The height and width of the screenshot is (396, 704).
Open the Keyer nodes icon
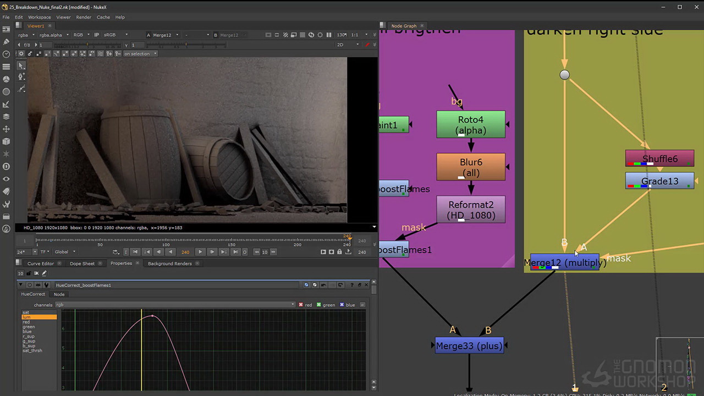(6, 104)
